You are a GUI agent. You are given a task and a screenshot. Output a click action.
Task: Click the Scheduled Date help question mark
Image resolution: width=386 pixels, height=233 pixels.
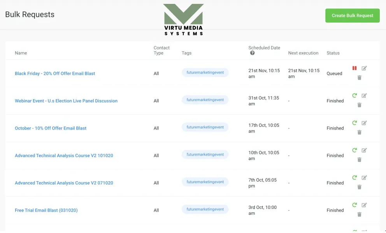point(252,53)
